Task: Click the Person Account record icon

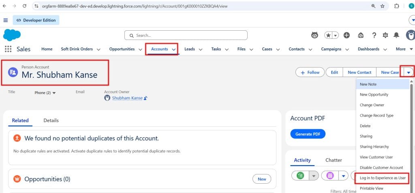Action: pos(13,72)
